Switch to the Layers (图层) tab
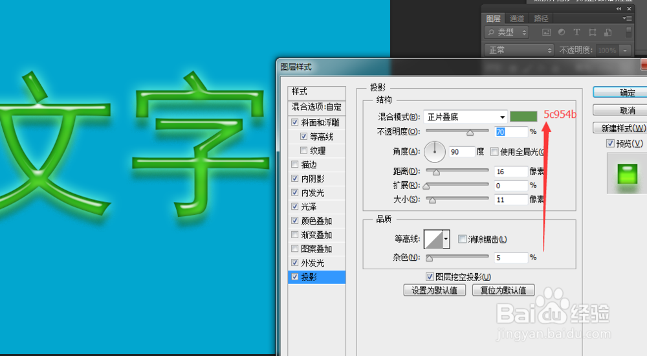The image size is (647, 356). click(x=493, y=19)
